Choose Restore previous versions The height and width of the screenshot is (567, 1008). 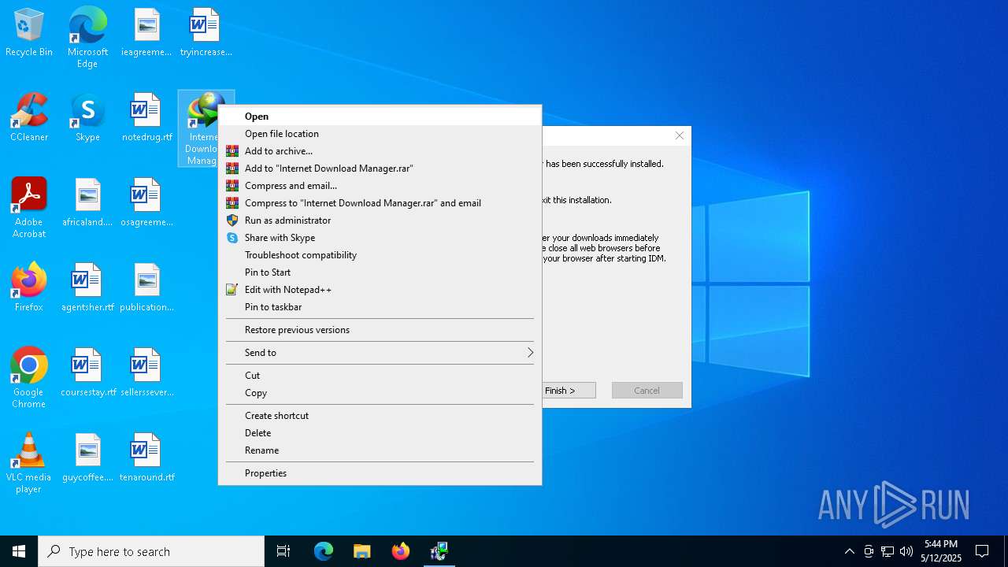pos(380,330)
